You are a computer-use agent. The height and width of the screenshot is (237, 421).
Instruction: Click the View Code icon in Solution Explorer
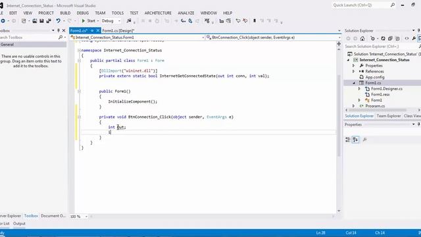pyautogui.click(x=407, y=38)
